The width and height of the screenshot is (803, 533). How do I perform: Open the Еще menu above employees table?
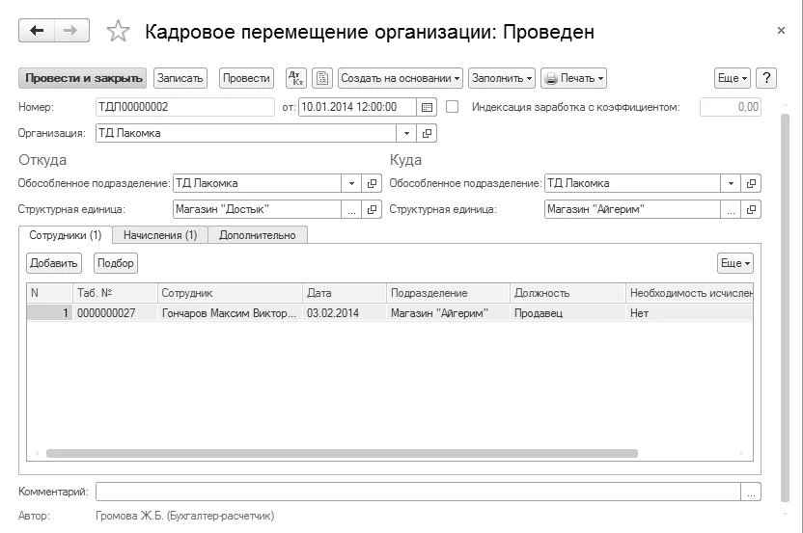(735, 263)
